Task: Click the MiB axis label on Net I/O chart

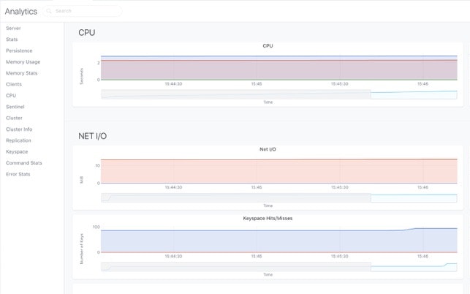Action: 81,180
